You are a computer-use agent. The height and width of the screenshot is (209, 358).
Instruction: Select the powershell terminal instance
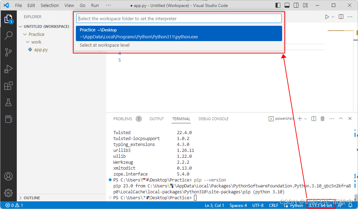tap(281, 118)
